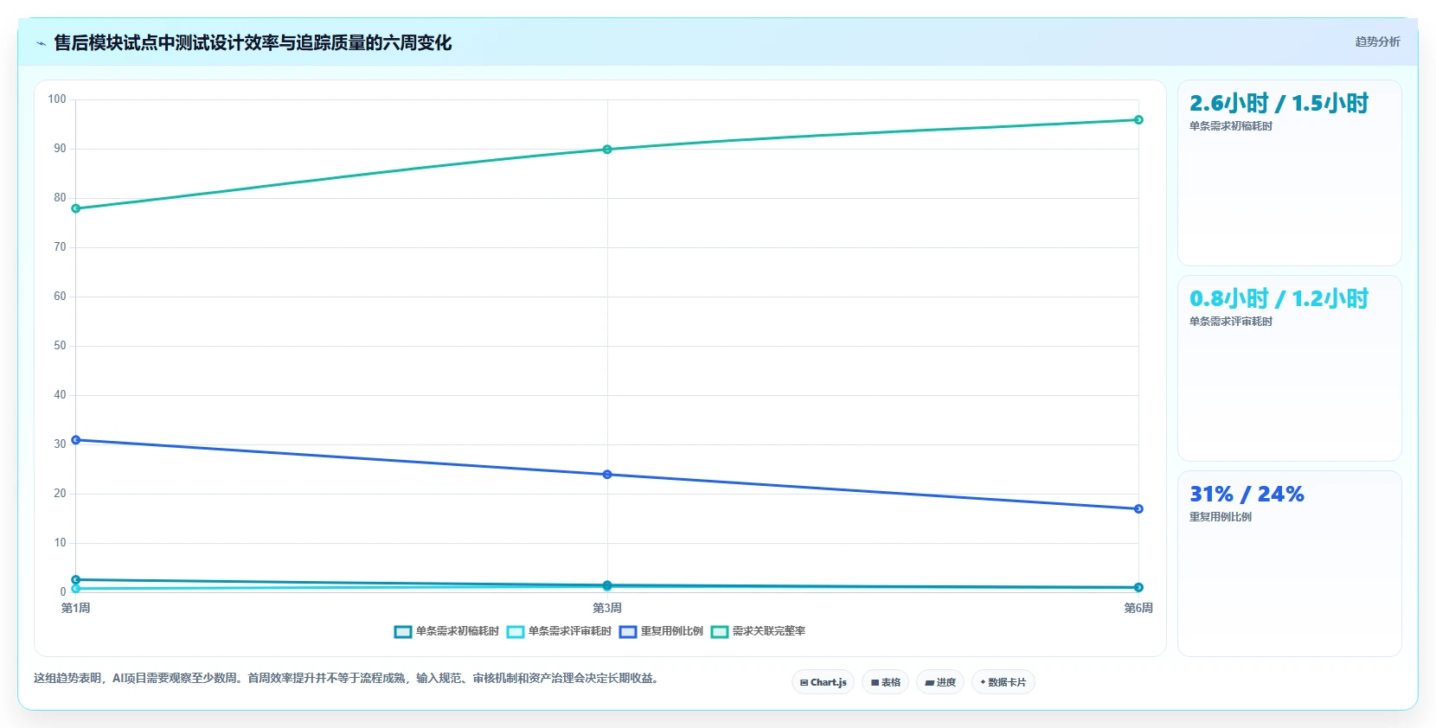This screenshot has width=1436, height=728.
Task: Click the blue 重复用例比例 point at 第6周
Action: click(1138, 509)
